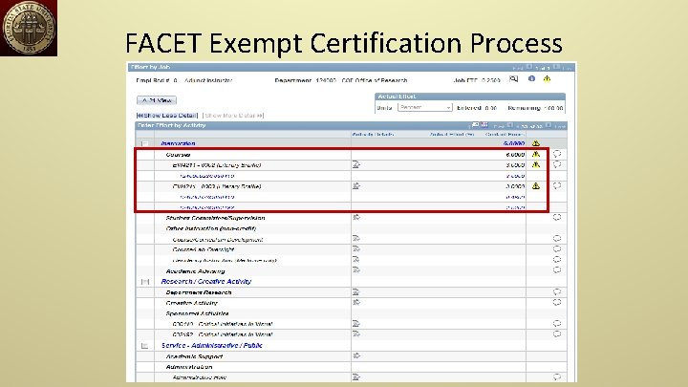Click the Contact Hours column header
688x387 pixels.
click(x=505, y=135)
